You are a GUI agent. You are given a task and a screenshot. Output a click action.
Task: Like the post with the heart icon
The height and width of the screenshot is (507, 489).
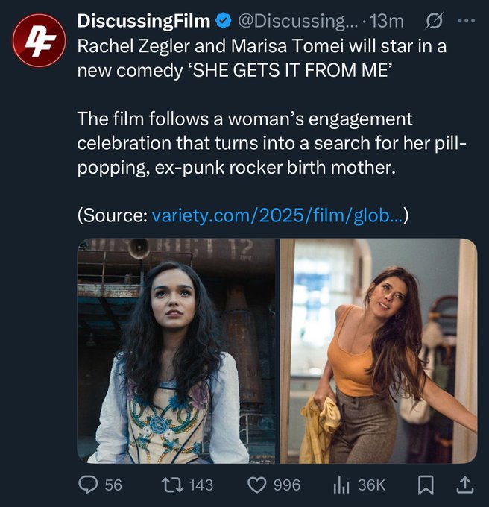pyautogui.click(x=256, y=485)
